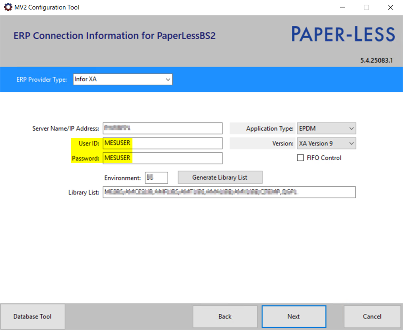Click the Generate Library List button
The width and height of the screenshot is (403, 330).
tap(220, 177)
